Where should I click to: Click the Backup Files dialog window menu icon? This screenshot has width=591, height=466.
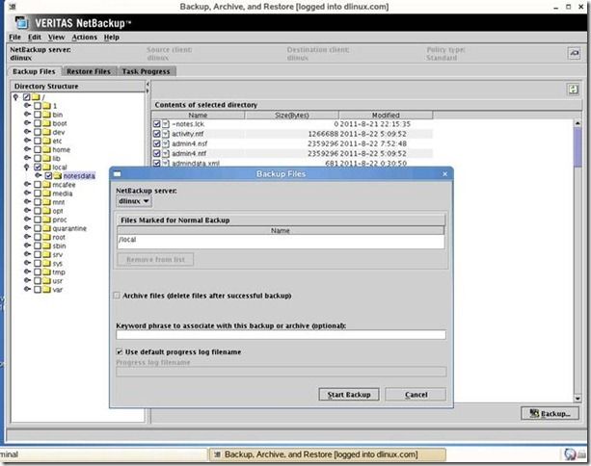pos(118,174)
